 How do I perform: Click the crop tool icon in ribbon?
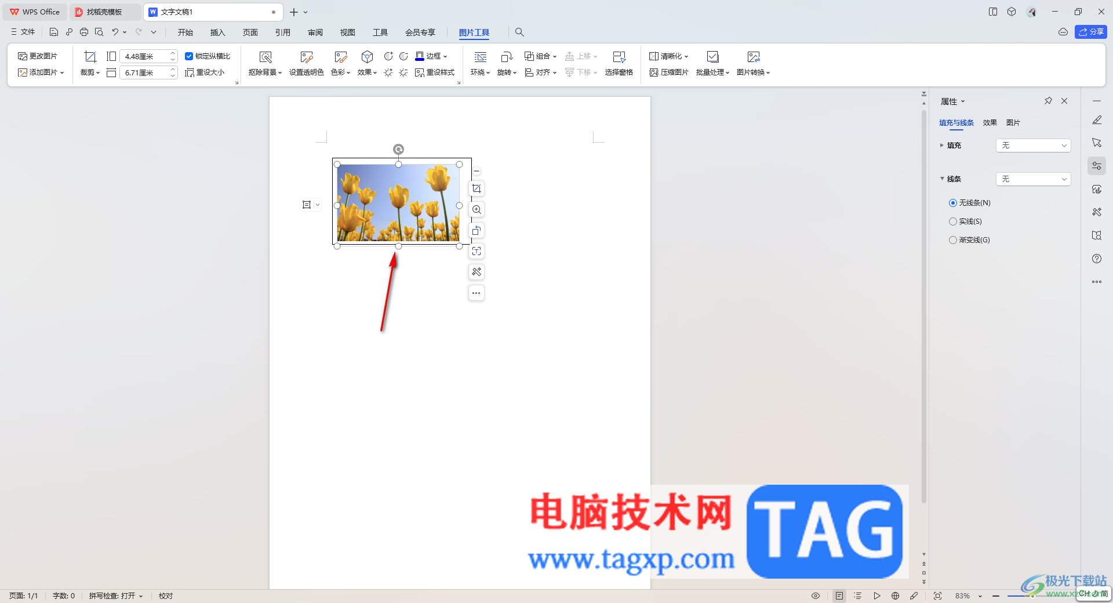click(x=90, y=57)
